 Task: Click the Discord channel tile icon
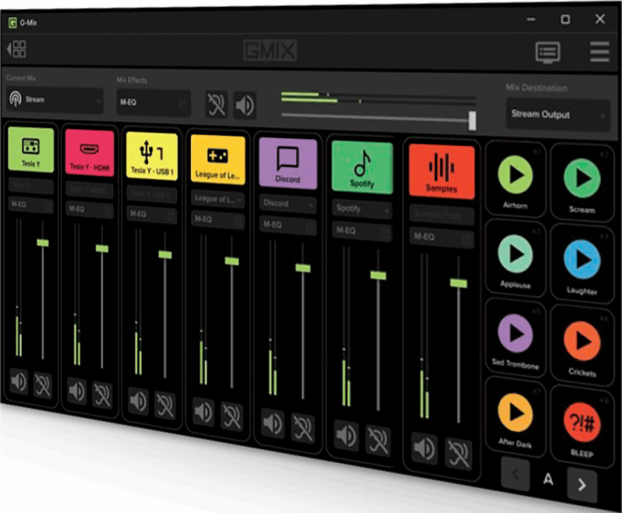coord(287,162)
